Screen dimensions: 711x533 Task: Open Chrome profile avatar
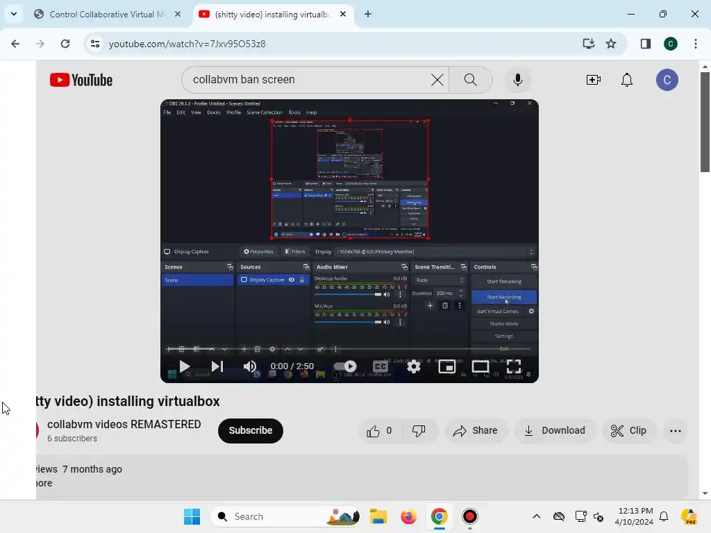tap(671, 44)
